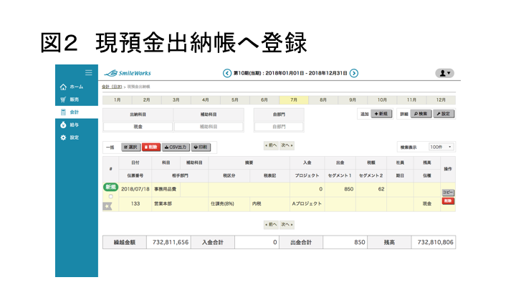Image resolution: width=516 pixels, height=290 pixels.
Task: Click the shopping cart icon
Action: click(x=63, y=100)
